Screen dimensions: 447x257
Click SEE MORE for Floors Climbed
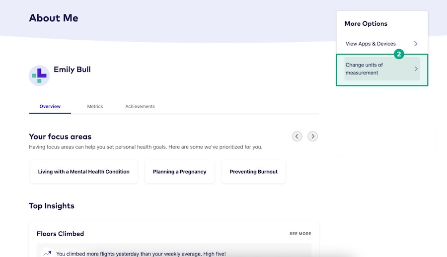[x=300, y=234]
